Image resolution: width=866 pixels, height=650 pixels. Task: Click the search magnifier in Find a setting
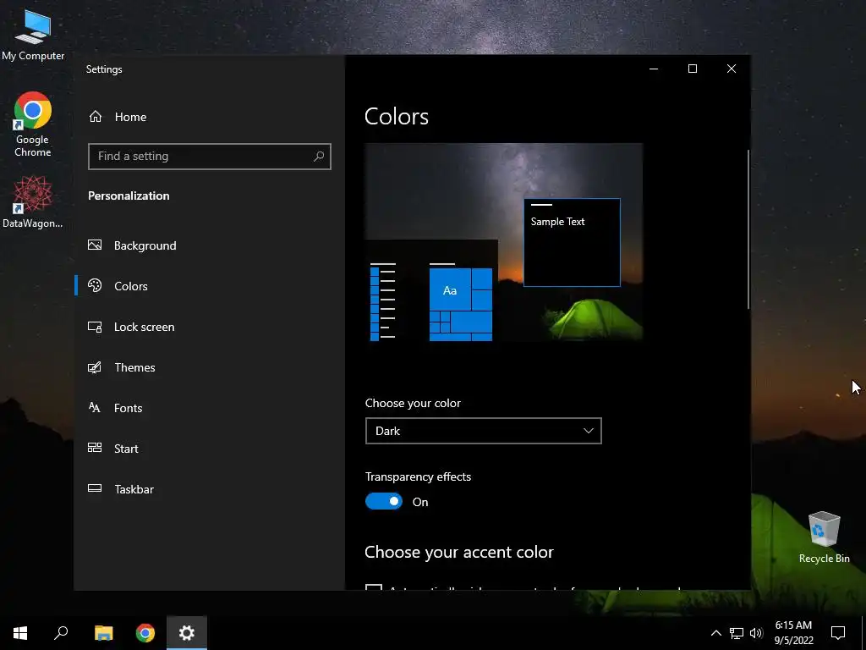tap(319, 157)
